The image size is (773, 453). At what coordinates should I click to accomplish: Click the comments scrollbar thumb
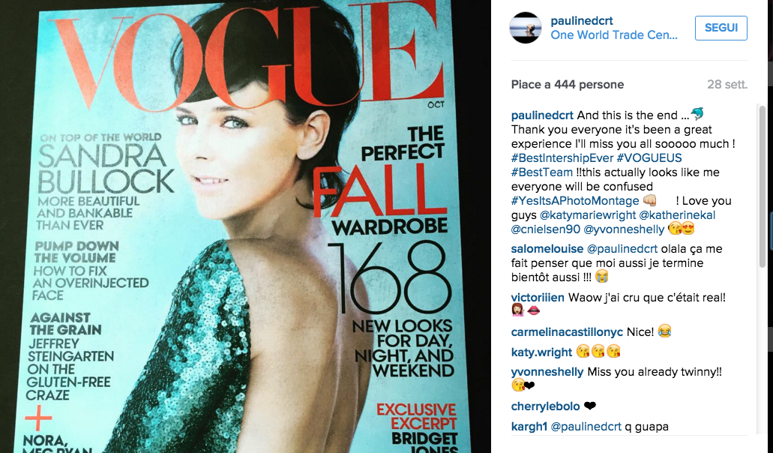763,186
